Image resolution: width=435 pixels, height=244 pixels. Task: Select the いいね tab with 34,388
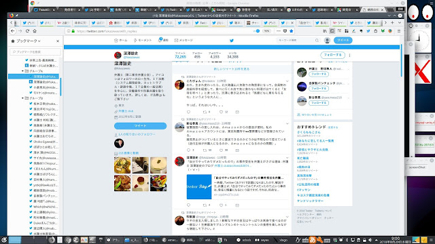[232, 55]
